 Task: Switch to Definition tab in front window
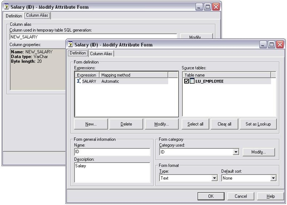coord(78,53)
